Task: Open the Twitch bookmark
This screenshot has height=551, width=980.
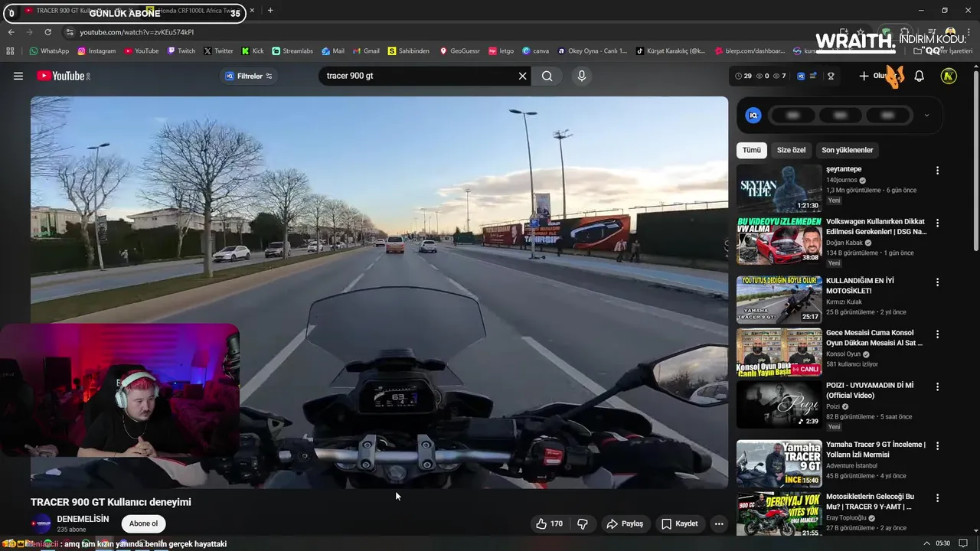Action: click(x=181, y=51)
